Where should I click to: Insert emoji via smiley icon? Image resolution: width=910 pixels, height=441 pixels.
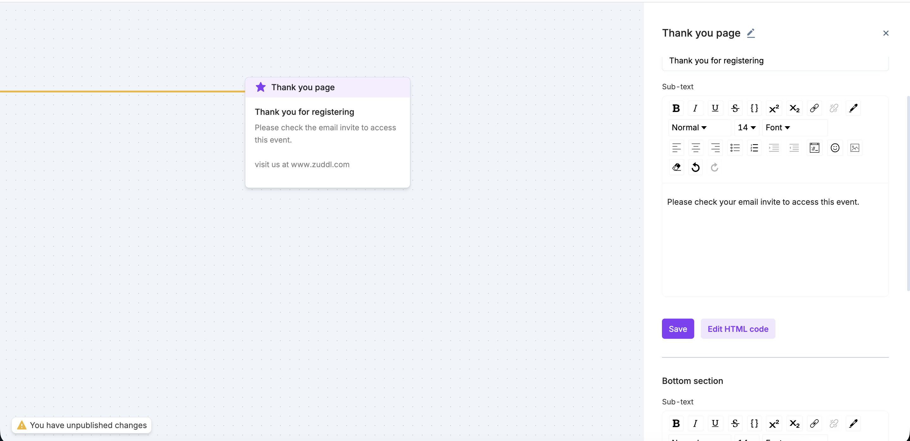pyautogui.click(x=835, y=148)
